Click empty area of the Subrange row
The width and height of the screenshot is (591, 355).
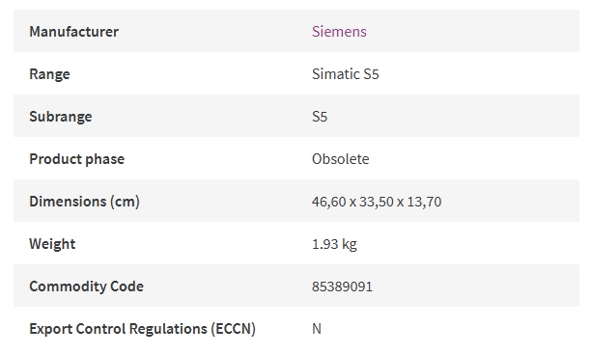452,117
